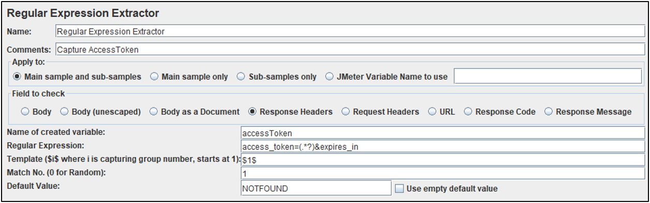
Task: Click the 'Match No. (0 for Random):' label
Action: point(56,172)
